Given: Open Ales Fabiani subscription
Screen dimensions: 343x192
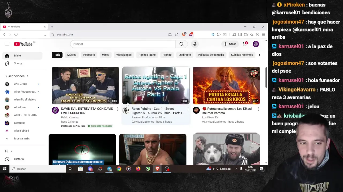Looking at the screenshot, I should tap(23, 131).
